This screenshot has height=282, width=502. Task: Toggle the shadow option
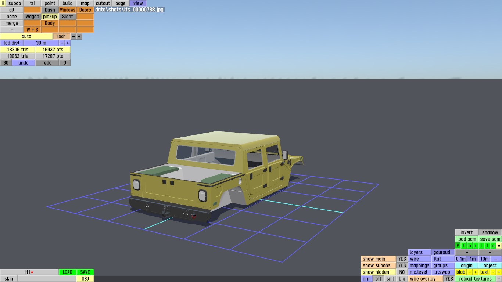pos(490,232)
